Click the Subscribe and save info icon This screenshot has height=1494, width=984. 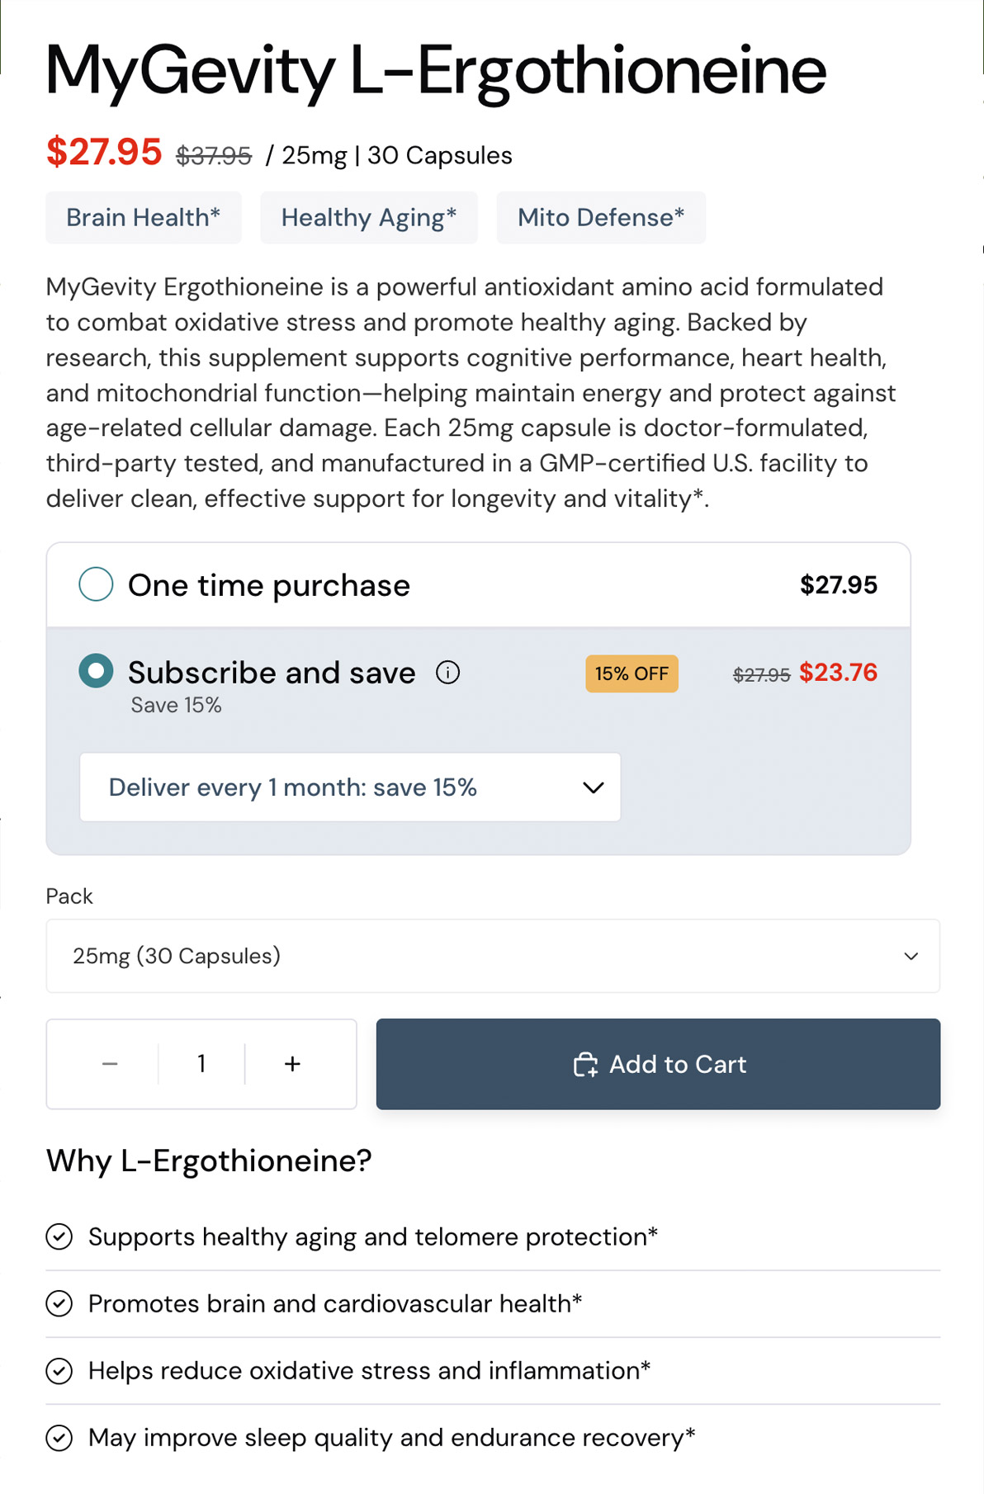[x=447, y=673]
